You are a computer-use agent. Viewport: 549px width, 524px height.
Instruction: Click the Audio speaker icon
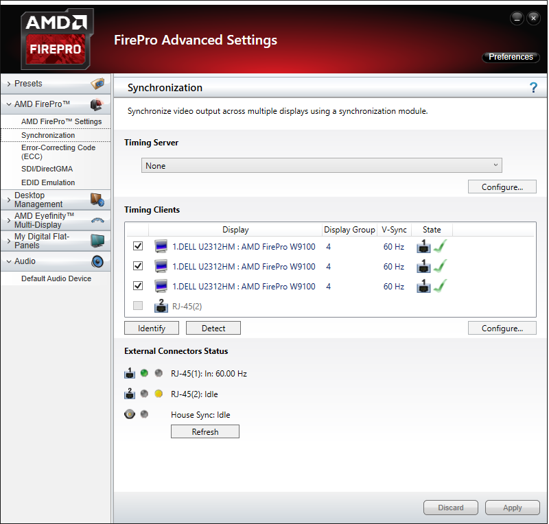(97, 261)
